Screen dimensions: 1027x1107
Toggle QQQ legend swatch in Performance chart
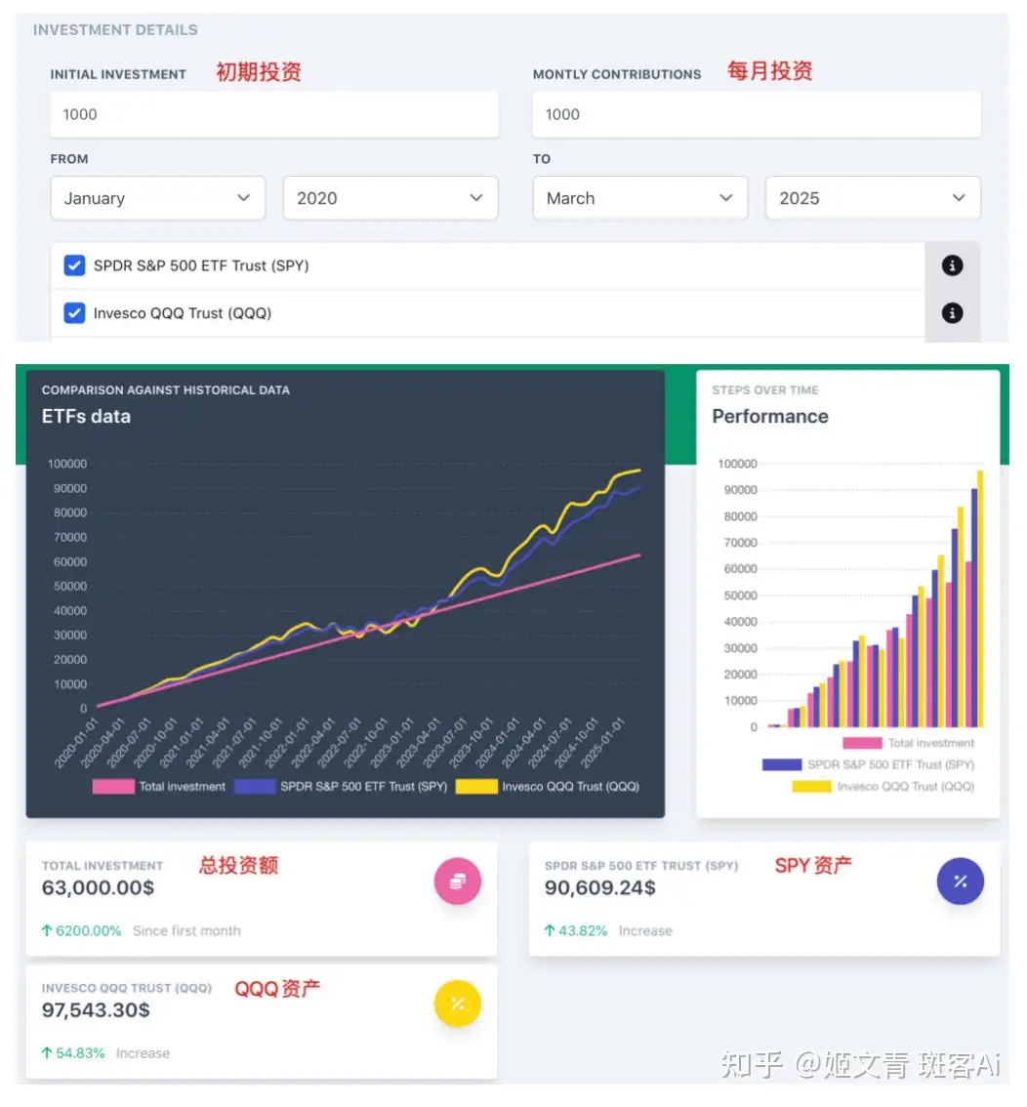click(x=811, y=787)
